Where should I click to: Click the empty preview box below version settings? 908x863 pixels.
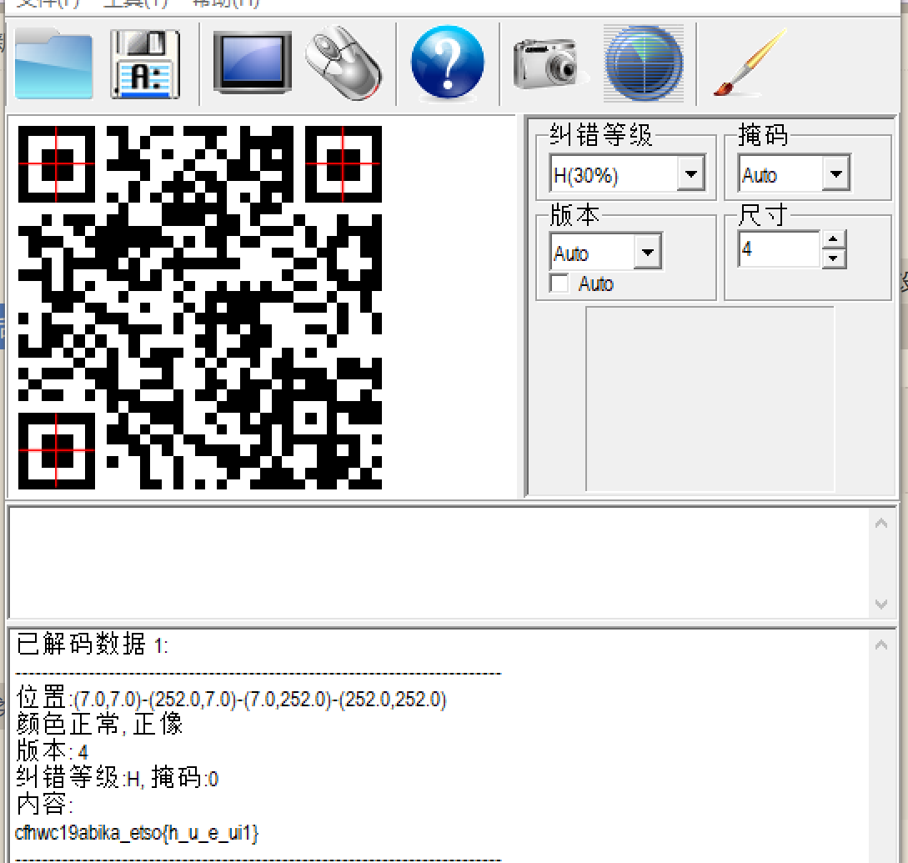click(710, 399)
